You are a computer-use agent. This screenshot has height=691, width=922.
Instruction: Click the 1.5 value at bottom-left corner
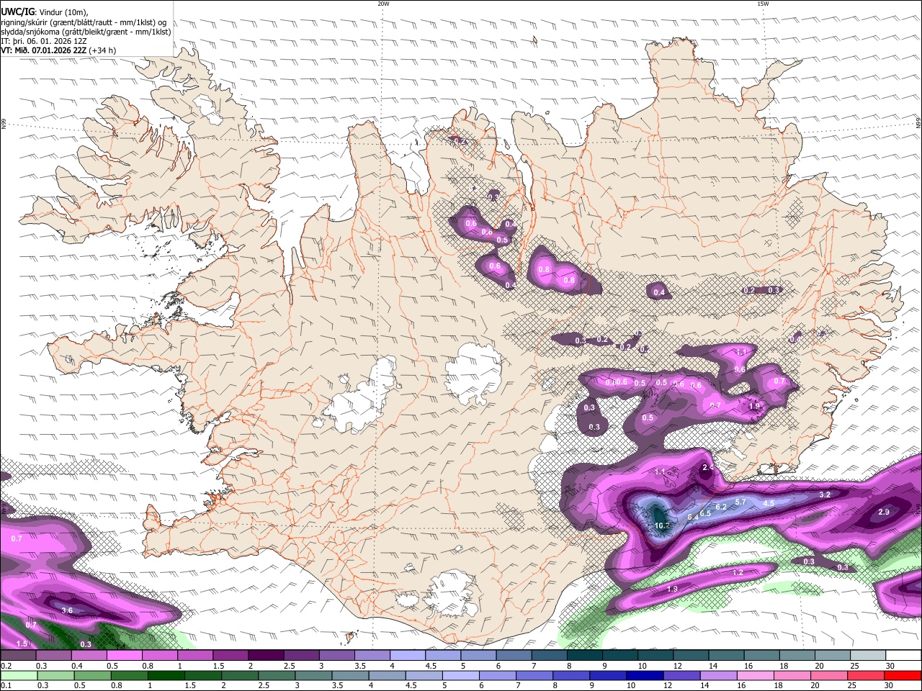[22, 643]
